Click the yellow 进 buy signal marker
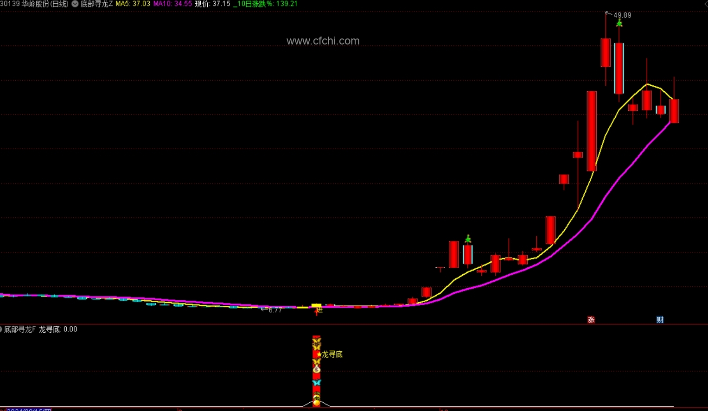The width and height of the screenshot is (708, 411). pyautogui.click(x=319, y=310)
